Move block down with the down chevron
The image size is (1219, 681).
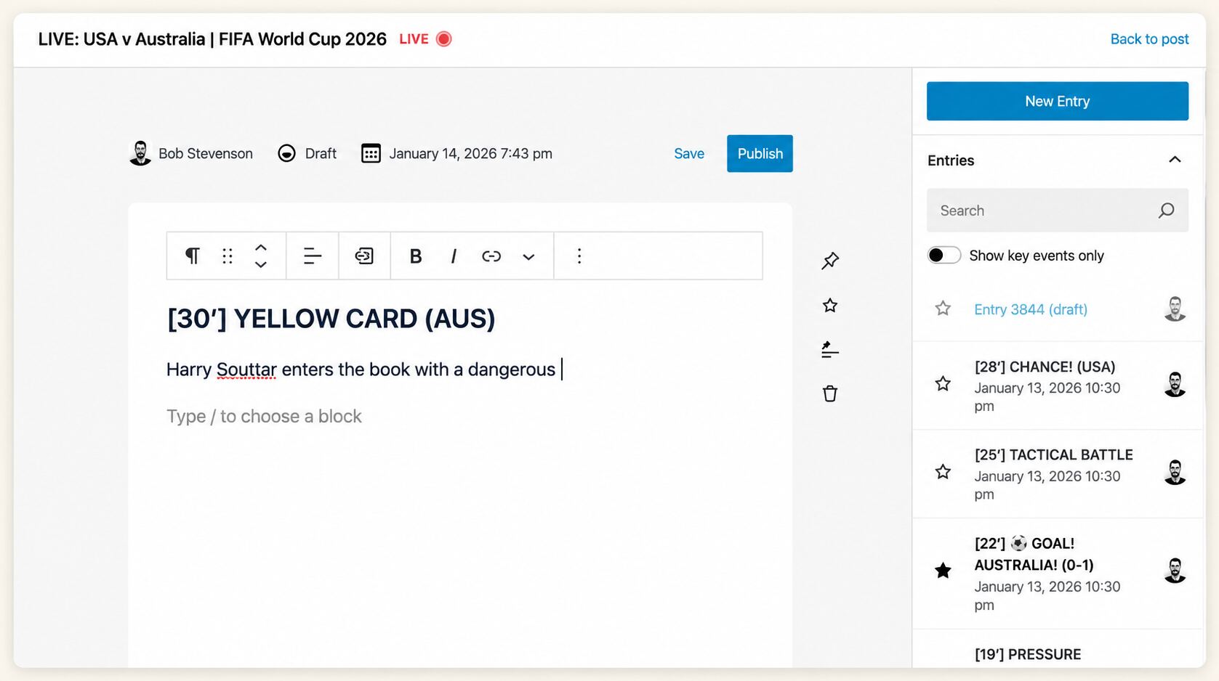click(x=261, y=265)
